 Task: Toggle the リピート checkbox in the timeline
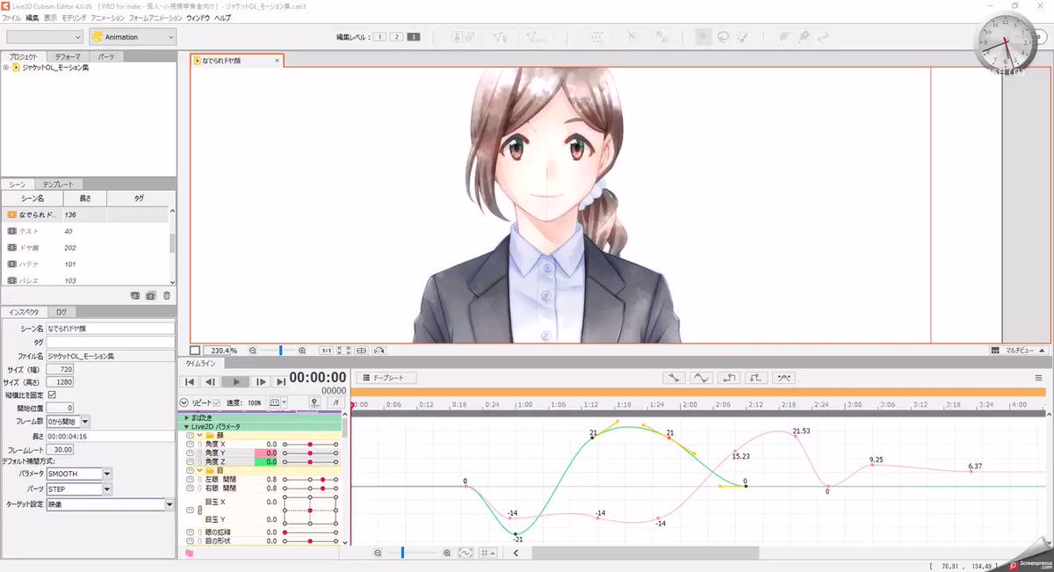(x=216, y=402)
